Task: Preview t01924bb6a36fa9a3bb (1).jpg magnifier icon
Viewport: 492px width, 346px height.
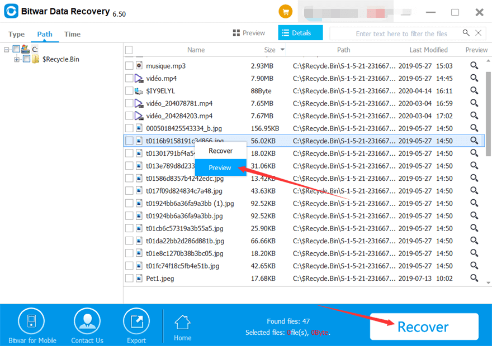Action: 474,203
